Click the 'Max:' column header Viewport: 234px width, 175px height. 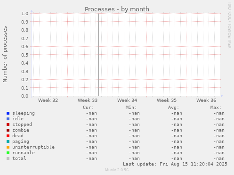click(x=216, y=108)
